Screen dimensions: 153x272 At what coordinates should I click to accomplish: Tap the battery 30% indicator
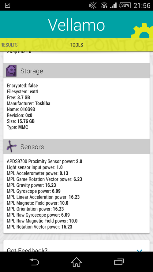point(125,6)
